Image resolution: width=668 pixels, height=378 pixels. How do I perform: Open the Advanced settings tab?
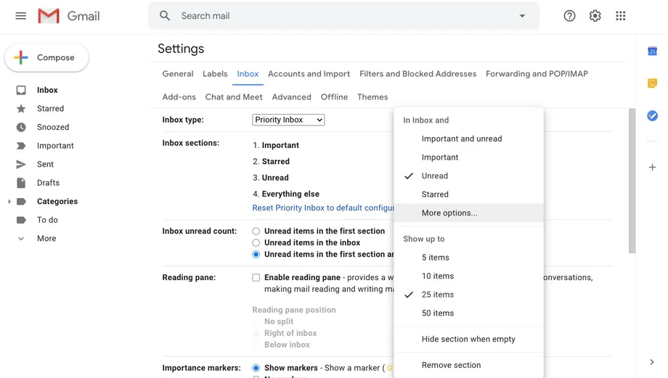coord(291,97)
